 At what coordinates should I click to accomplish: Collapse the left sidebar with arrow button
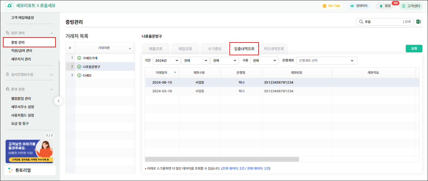point(59,101)
